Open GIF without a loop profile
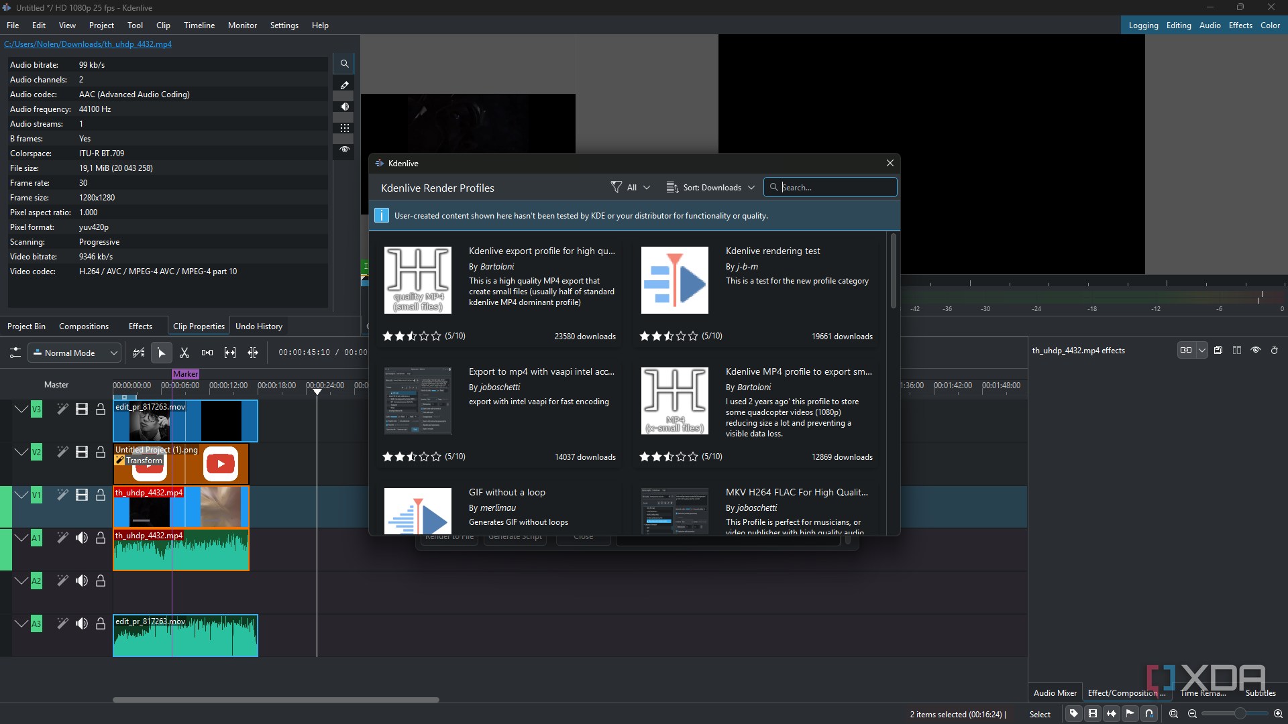1288x724 pixels. 500,509
